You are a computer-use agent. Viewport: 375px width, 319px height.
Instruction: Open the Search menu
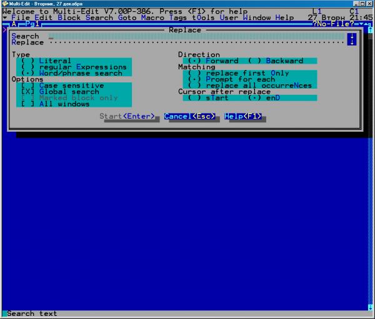(99, 17)
